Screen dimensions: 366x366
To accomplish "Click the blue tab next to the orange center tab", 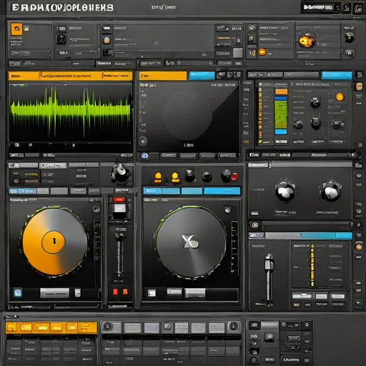I will click(202, 76).
